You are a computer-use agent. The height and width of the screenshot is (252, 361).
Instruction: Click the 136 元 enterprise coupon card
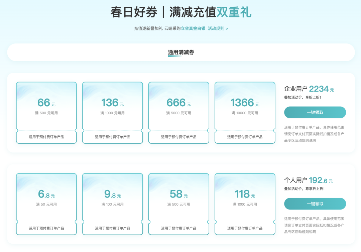tap(113, 113)
